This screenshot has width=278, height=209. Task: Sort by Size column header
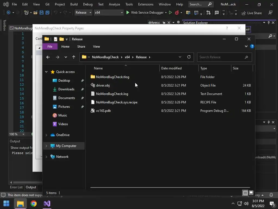pyautogui.click(x=236, y=68)
